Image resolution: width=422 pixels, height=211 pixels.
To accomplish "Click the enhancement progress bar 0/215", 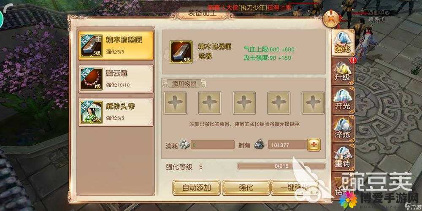I will 281,166.
